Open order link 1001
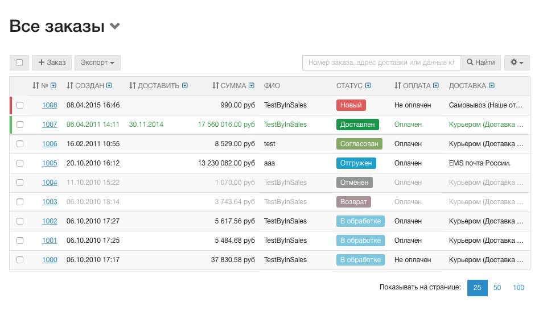Image resolution: width=539 pixels, height=315 pixels. [x=50, y=241]
